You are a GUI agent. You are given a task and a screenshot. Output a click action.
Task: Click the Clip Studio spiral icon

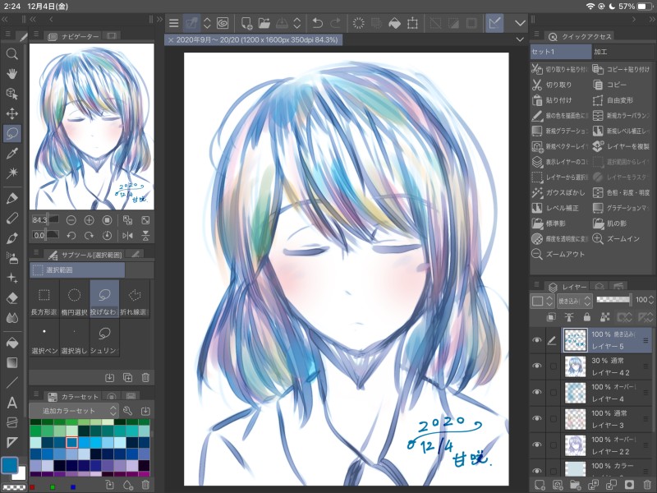223,23
